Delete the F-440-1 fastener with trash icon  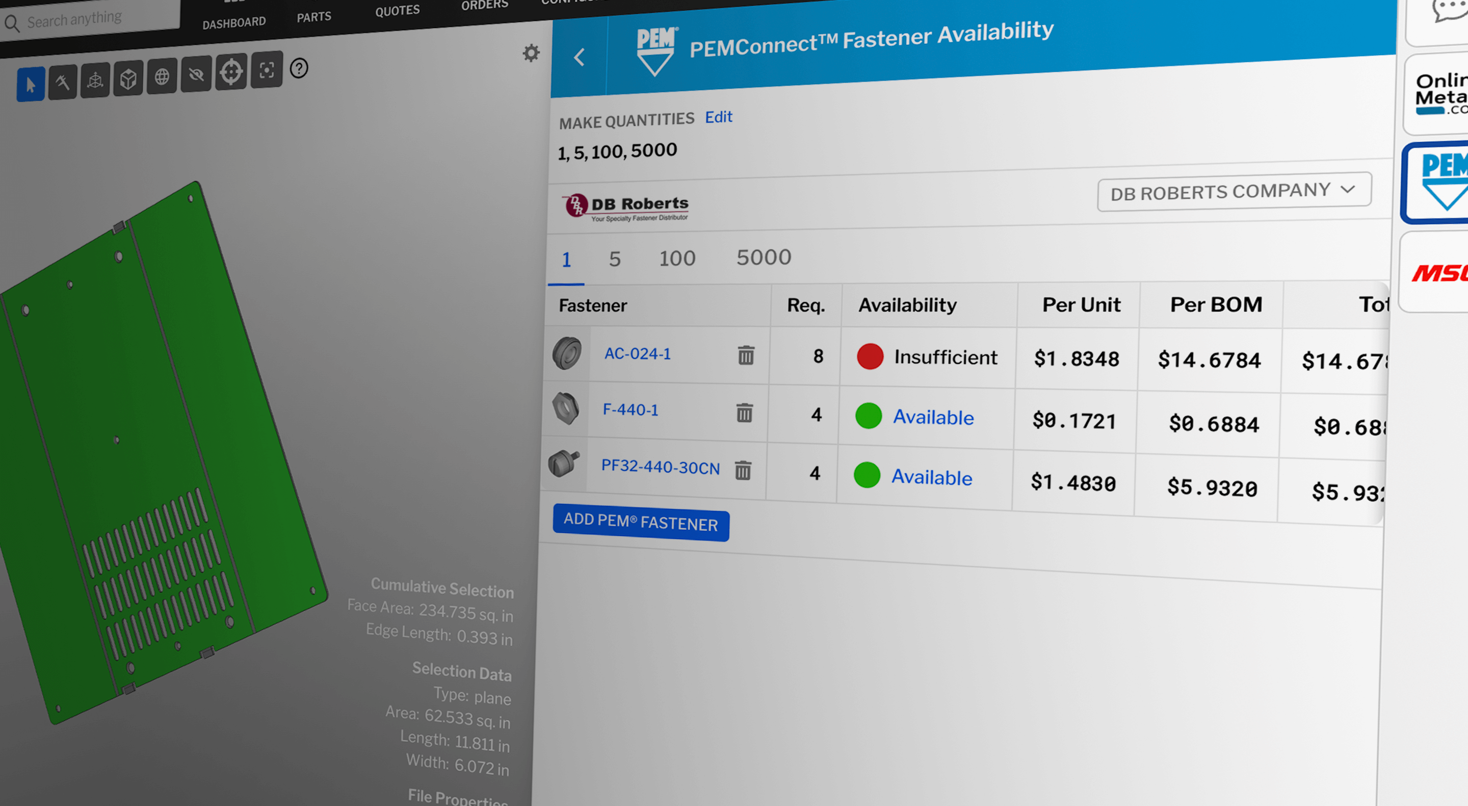(745, 414)
